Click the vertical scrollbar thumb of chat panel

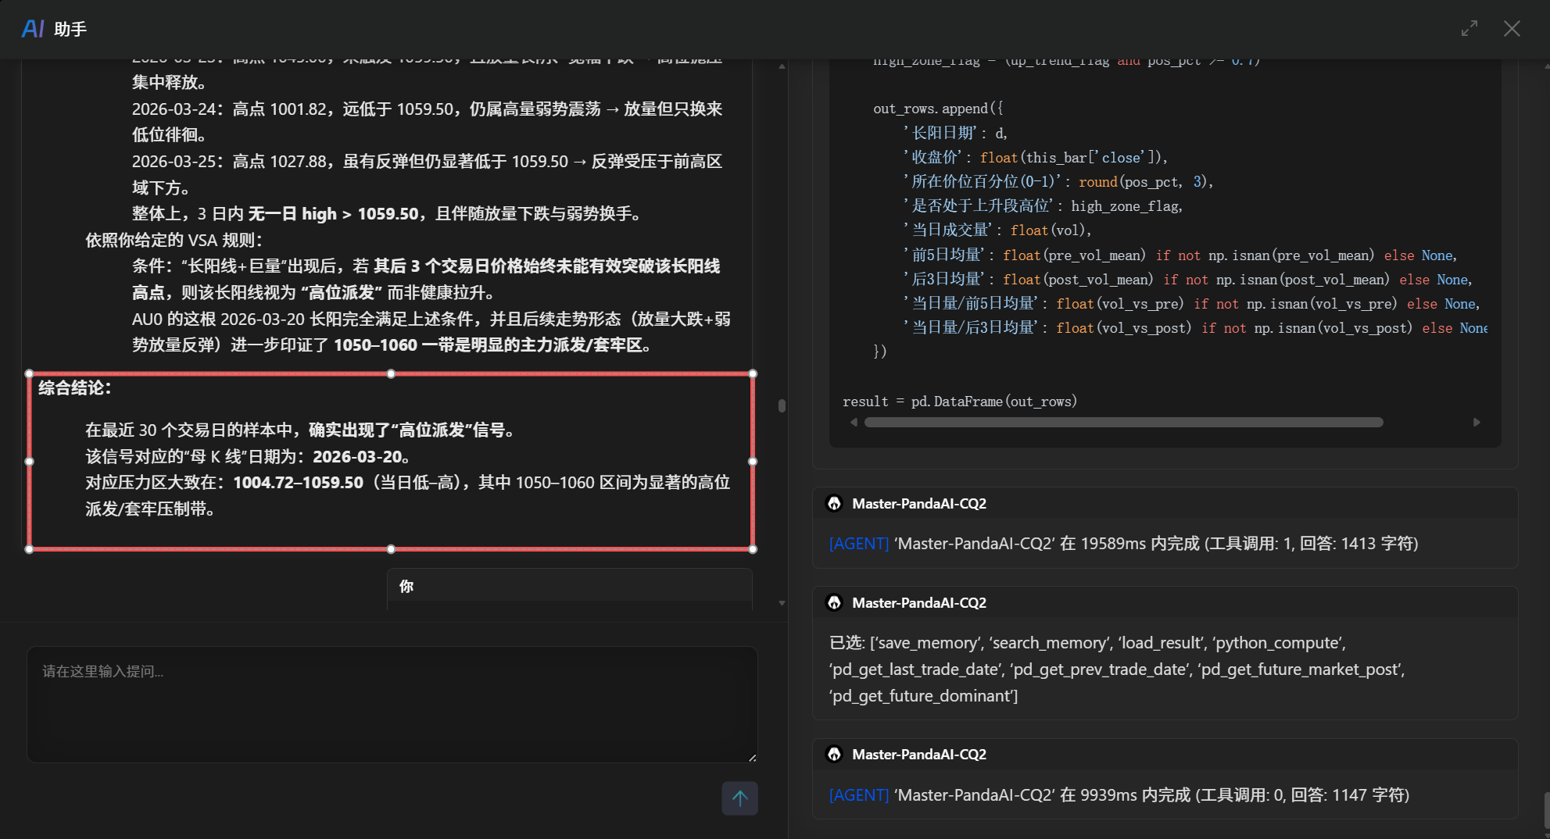[780, 405]
